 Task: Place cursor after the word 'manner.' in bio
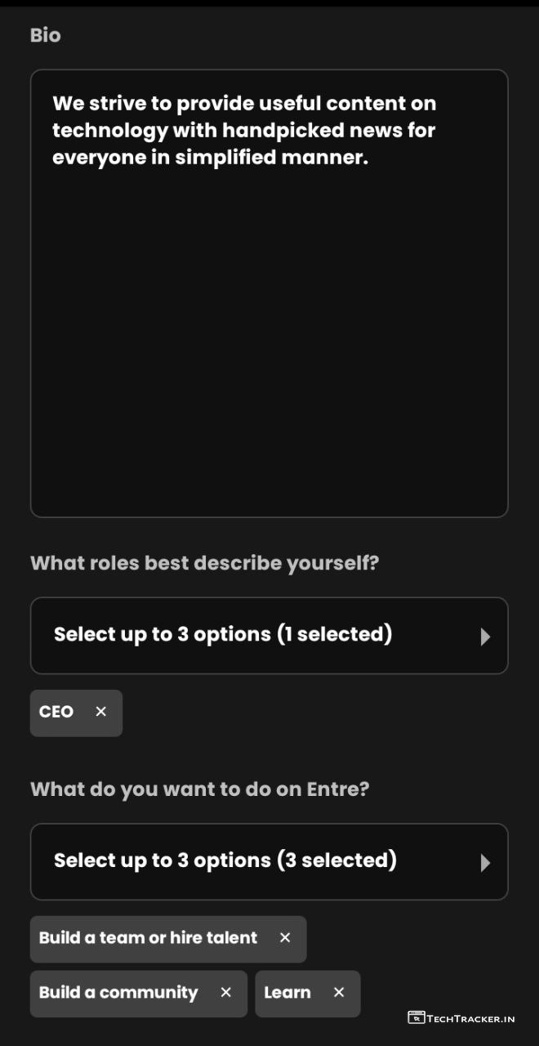coord(370,158)
